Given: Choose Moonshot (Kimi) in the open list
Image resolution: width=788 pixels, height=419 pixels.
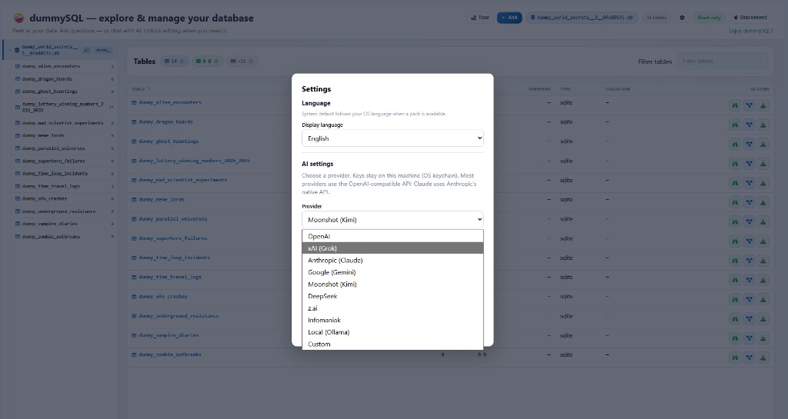Looking at the screenshot, I should pos(392,284).
